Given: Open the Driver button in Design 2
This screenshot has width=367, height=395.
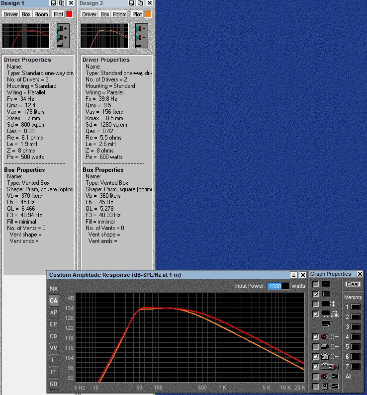Looking at the screenshot, I should point(89,14).
